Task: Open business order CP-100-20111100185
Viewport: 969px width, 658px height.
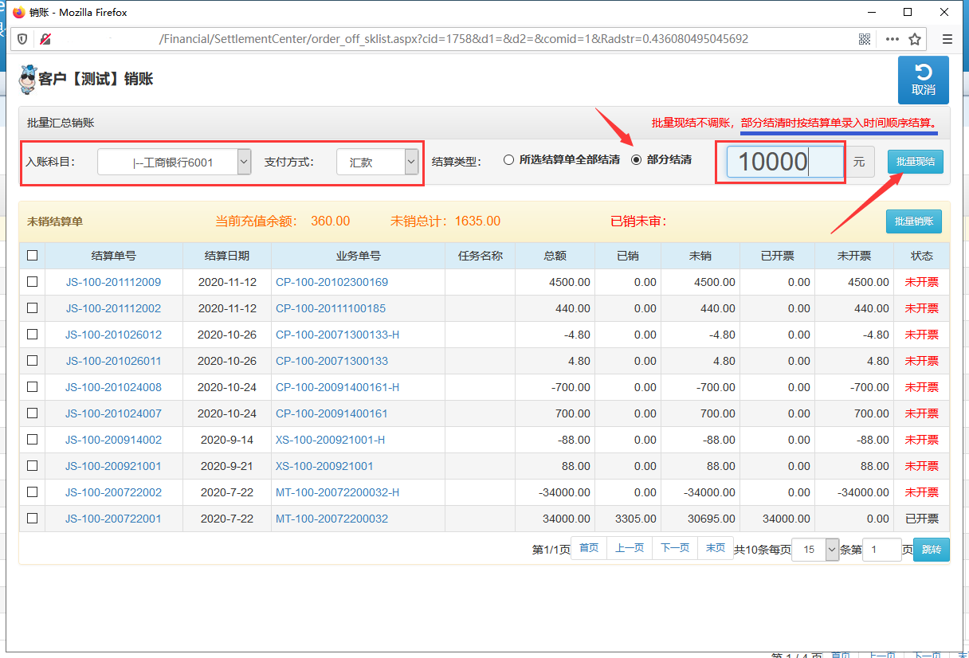Action: (331, 308)
